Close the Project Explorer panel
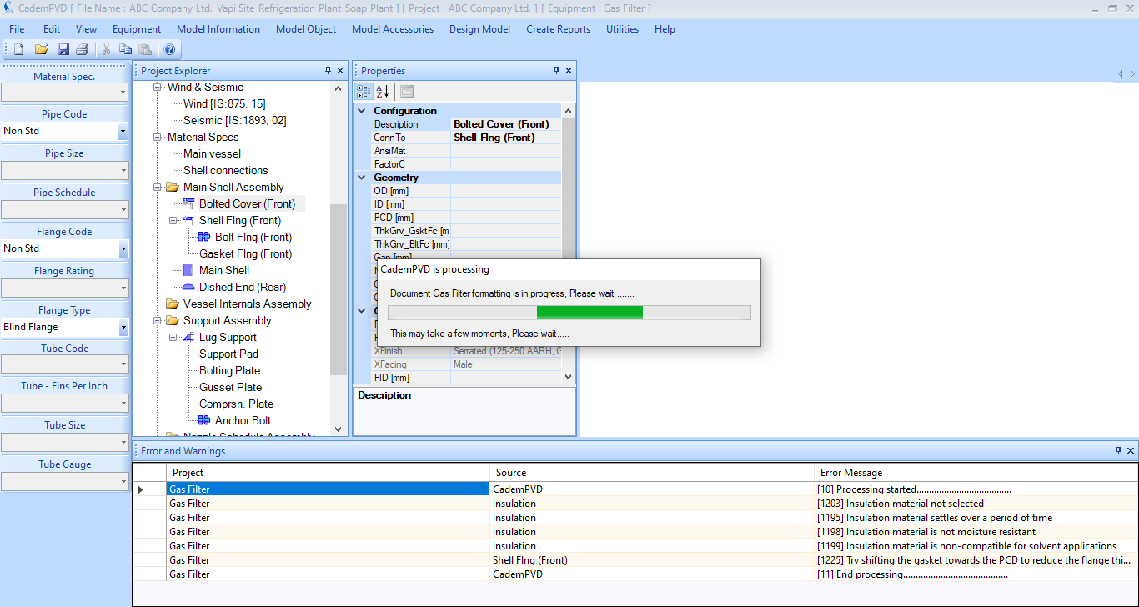Viewport: 1139px width, 607px height. point(340,71)
